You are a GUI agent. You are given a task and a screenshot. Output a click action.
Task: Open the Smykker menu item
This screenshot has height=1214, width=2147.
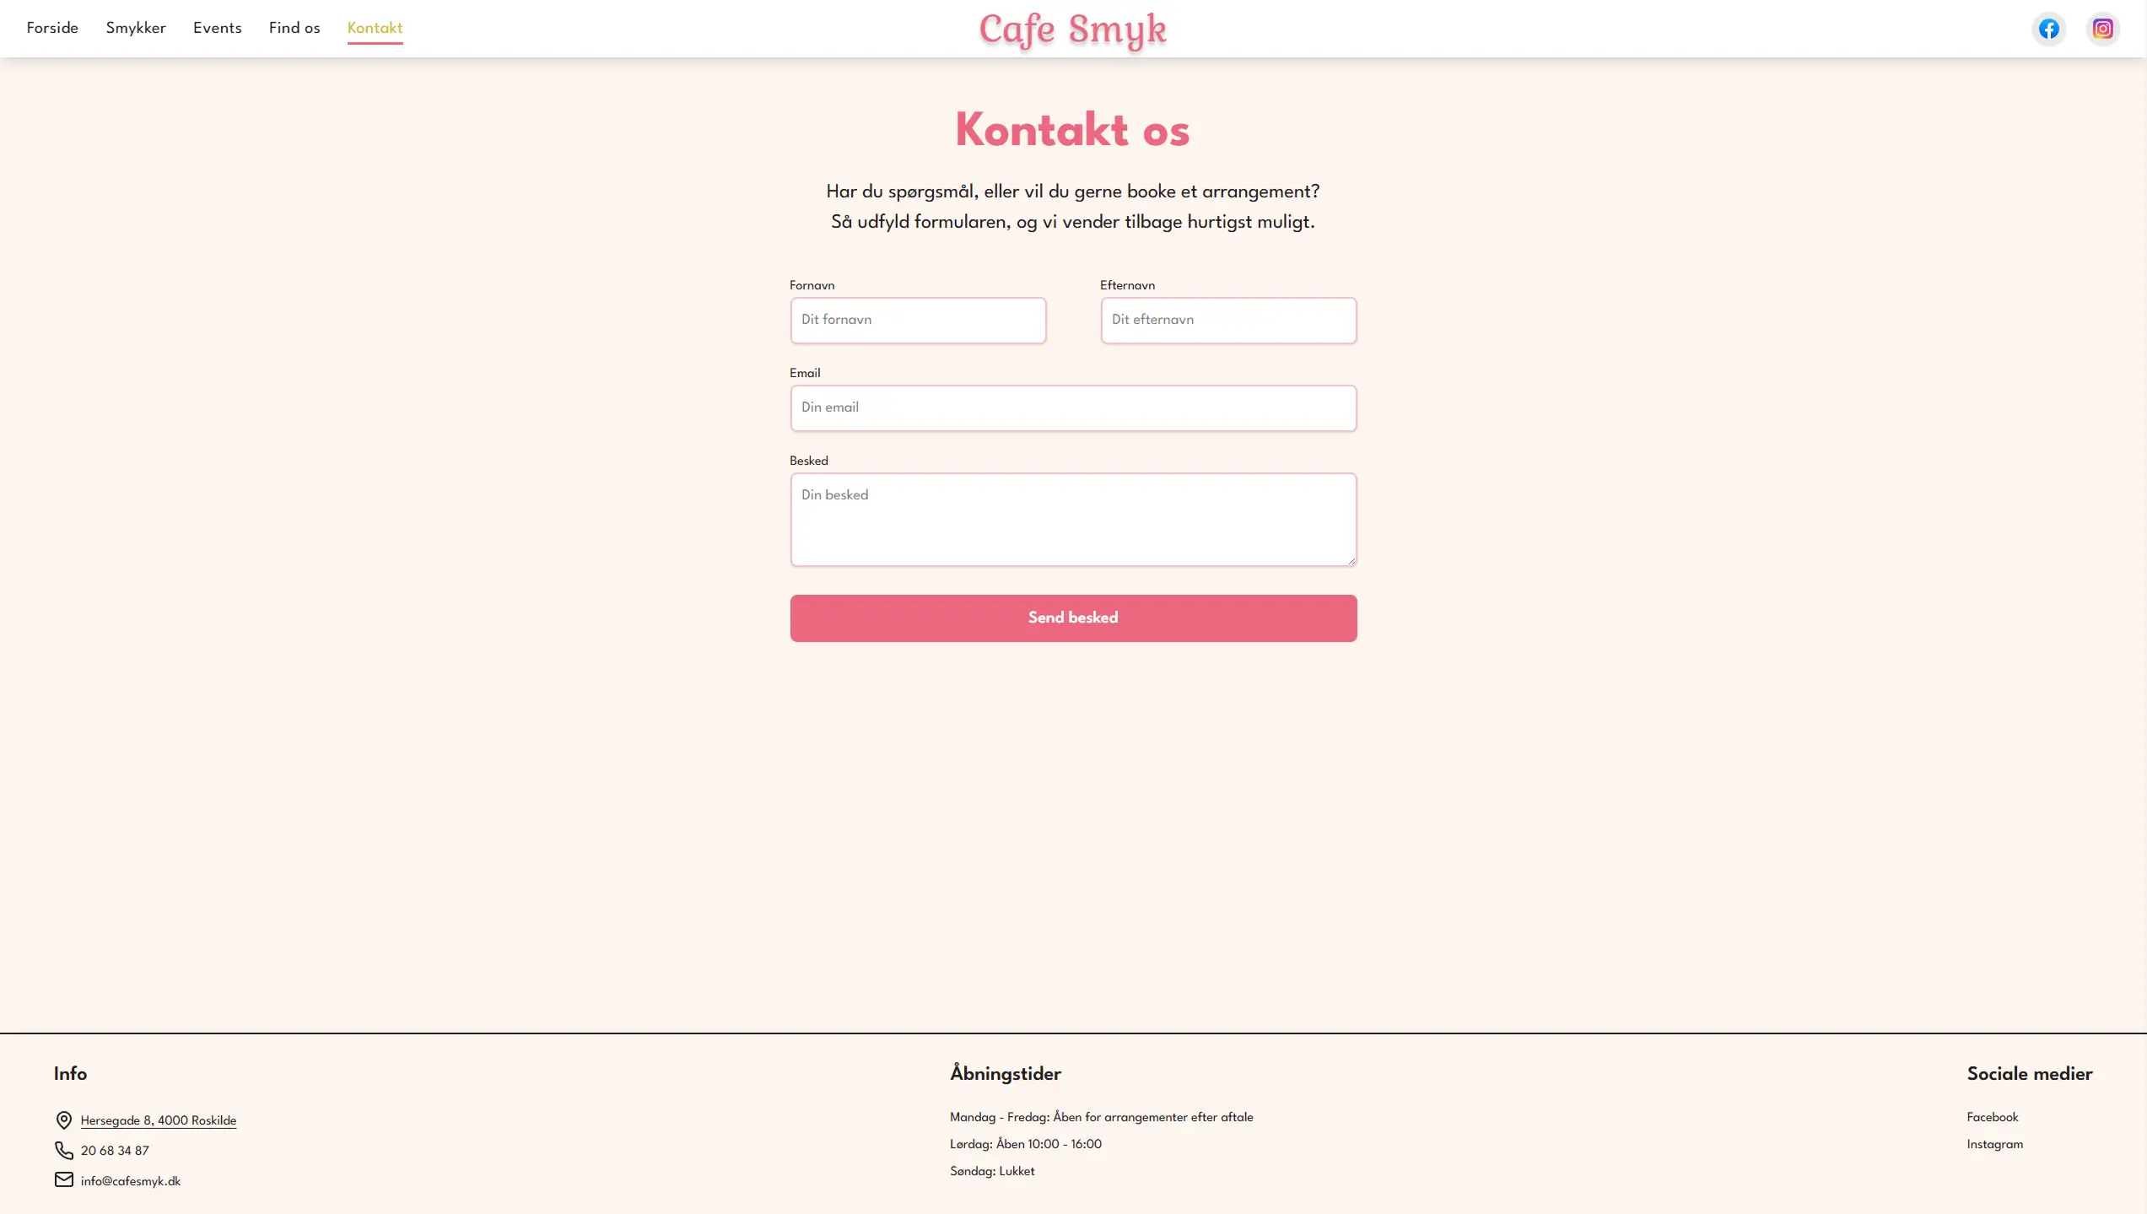[x=136, y=28]
